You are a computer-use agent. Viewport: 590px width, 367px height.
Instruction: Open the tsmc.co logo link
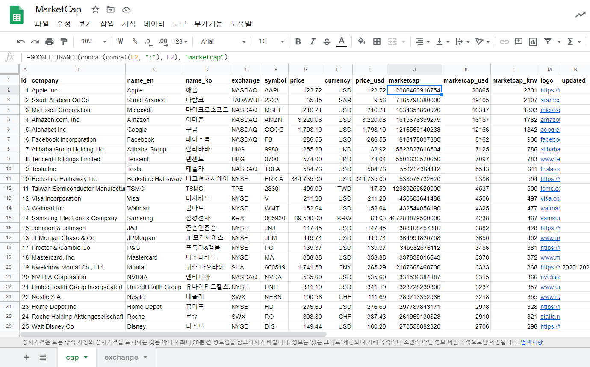coord(550,189)
